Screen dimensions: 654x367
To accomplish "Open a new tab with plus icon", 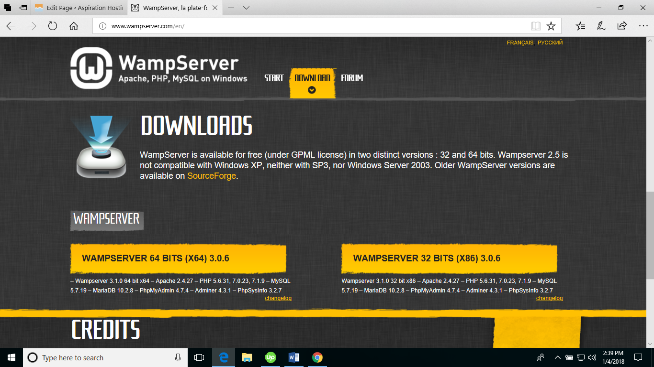I will click(x=231, y=8).
